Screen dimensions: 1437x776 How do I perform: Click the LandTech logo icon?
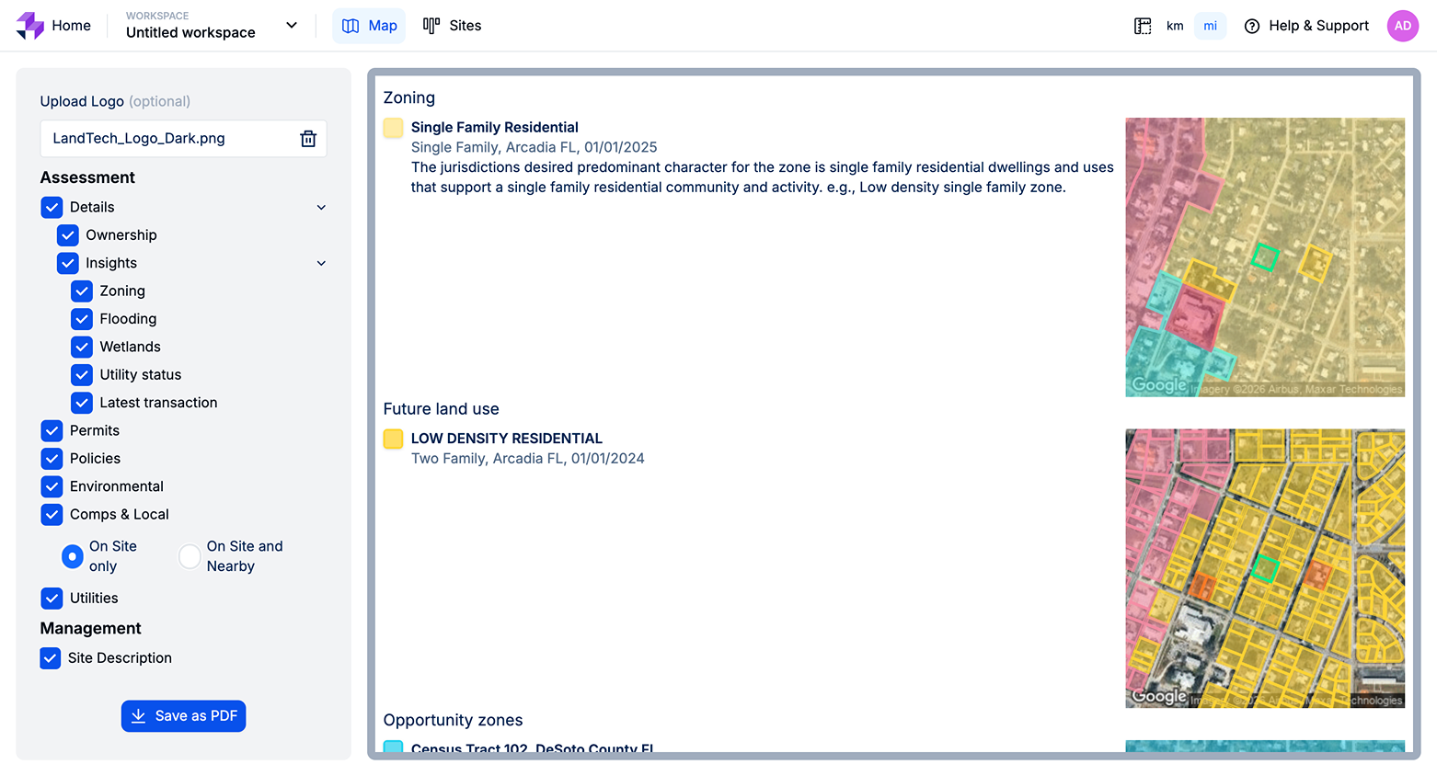tap(29, 26)
